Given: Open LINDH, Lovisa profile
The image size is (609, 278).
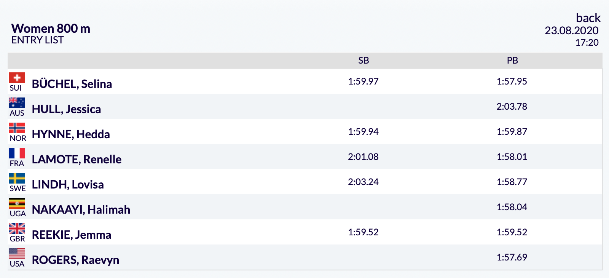Looking at the screenshot, I should point(68,184).
